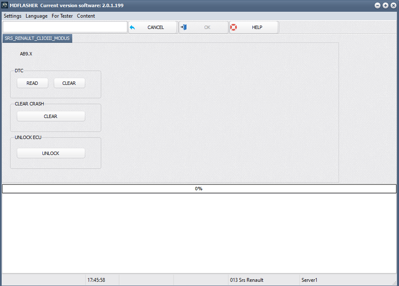Viewport: 399px width, 286px height.
Task: Click the 013 Srs Renault status entry
Action: click(x=247, y=280)
